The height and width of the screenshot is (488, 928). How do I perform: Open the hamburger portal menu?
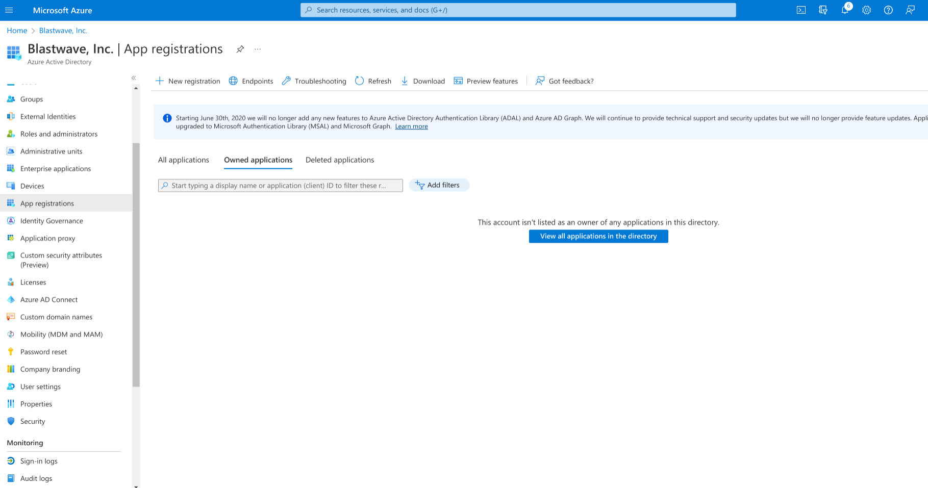pos(9,10)
